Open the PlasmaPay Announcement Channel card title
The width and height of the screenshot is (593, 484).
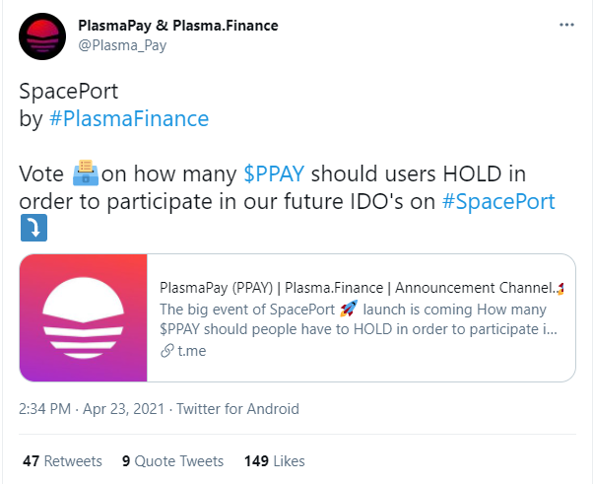coord(359,288)
